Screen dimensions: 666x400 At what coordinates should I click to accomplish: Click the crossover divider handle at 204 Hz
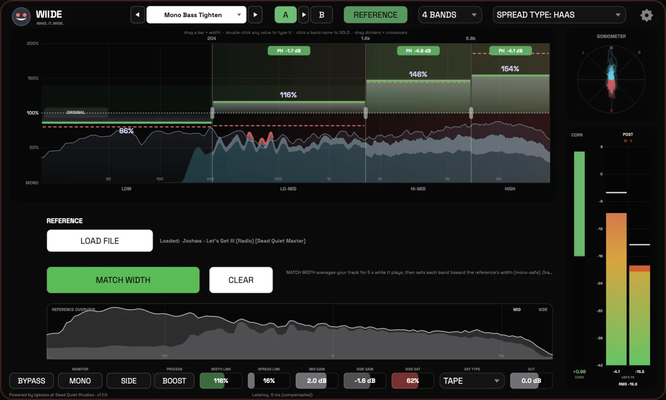212,113
